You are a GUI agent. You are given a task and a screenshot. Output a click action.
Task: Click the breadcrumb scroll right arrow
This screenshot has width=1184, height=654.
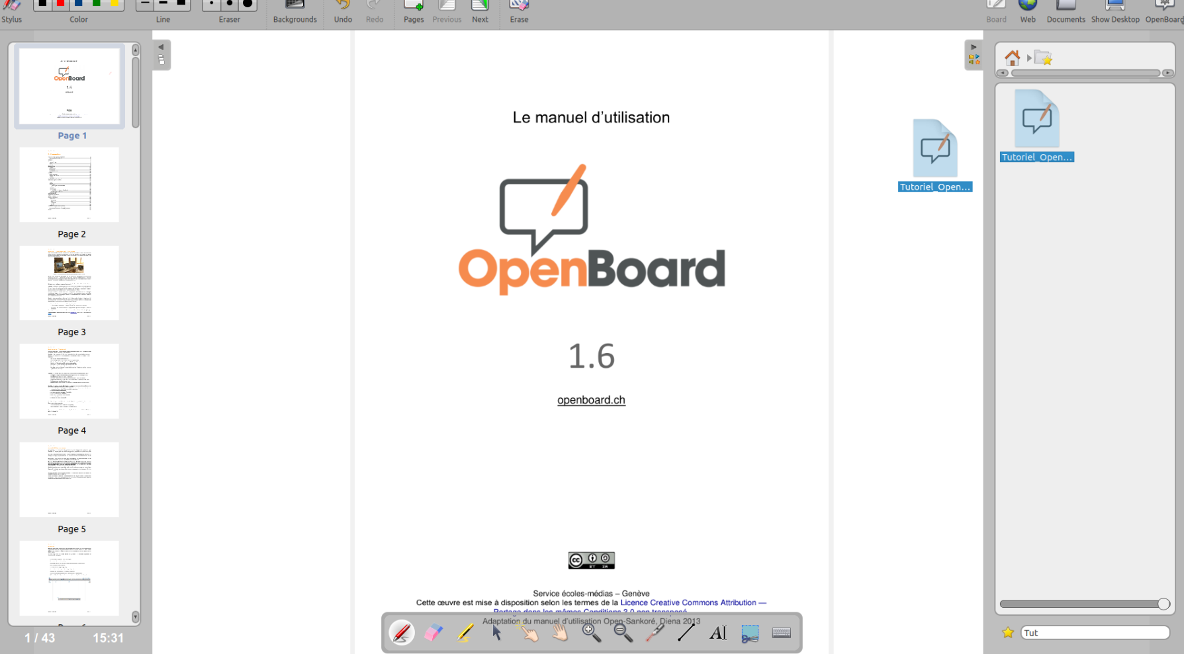click(x=1168, y=73)
